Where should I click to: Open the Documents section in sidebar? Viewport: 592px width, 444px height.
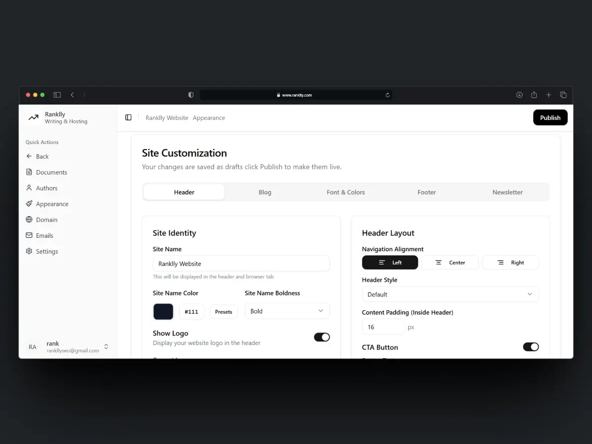coord(51,172)
